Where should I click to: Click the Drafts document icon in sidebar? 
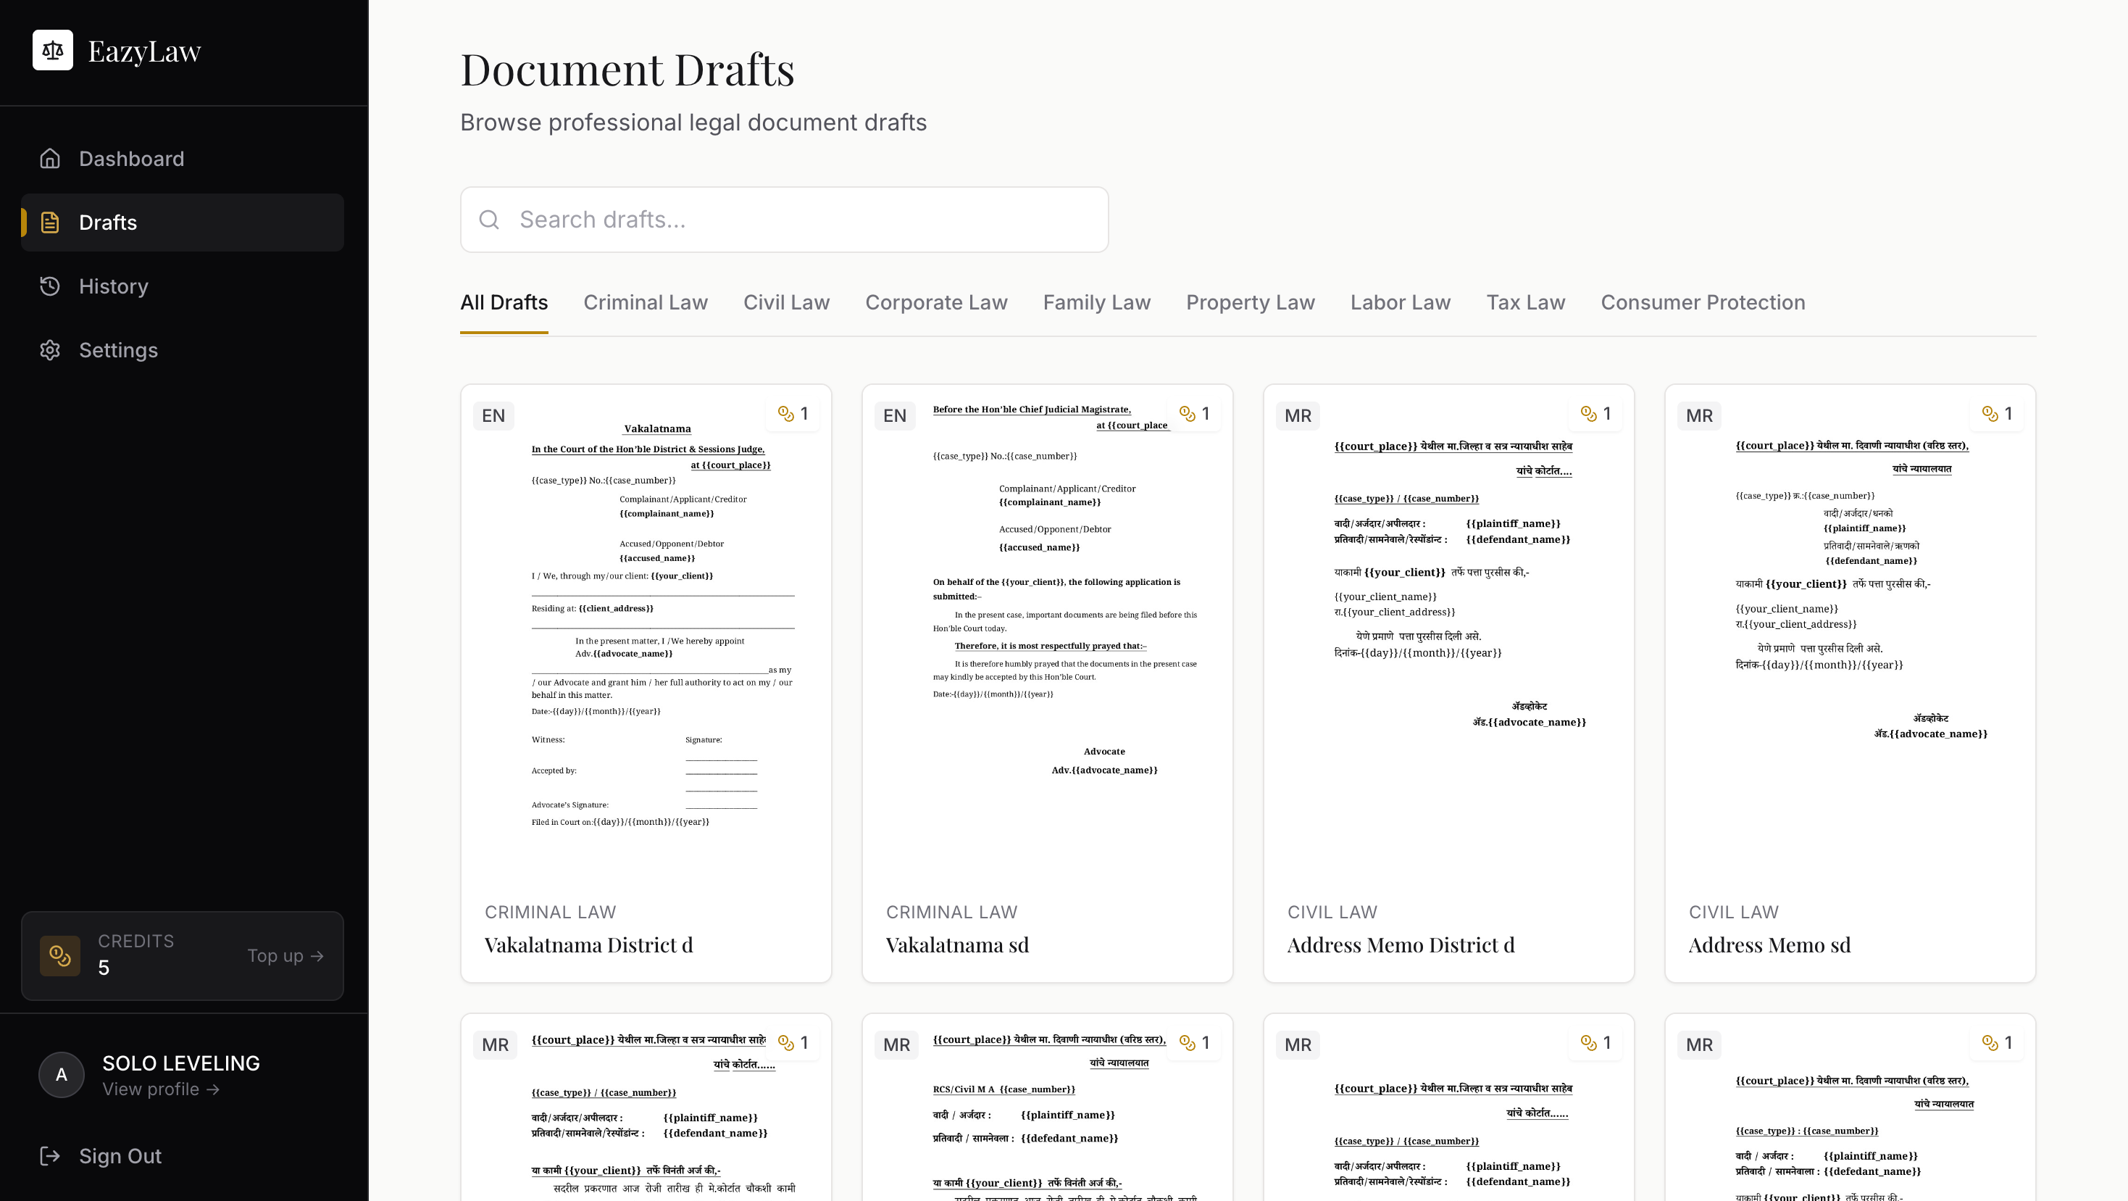(x=49, y=223)
